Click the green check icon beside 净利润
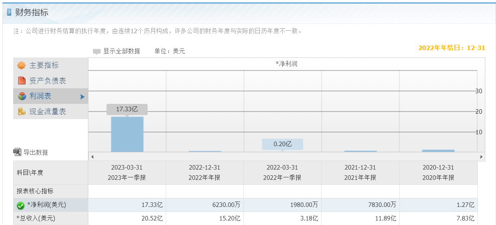This screenshot has width=496, height=225. (x=21, y=205)
